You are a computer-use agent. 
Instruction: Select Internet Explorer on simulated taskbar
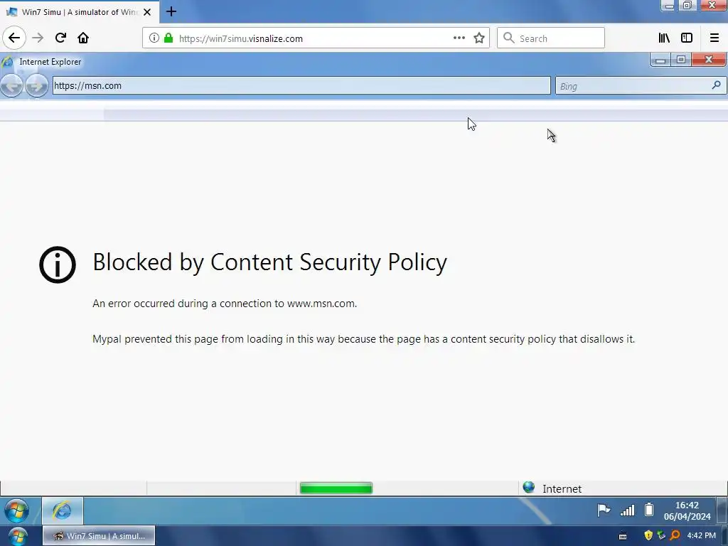click(x=63, y=510)
